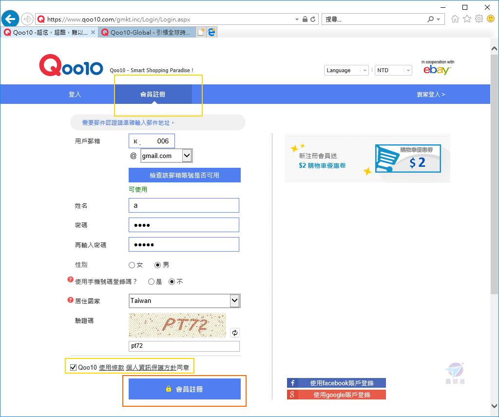The height and width of the screenshot is (417, 499).
Task: Submit with the 會員註冊 button
Action: coord(185,389)
